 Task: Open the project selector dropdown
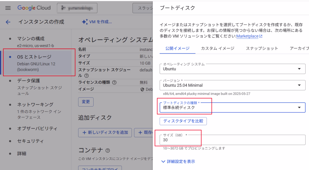point(77,8)
